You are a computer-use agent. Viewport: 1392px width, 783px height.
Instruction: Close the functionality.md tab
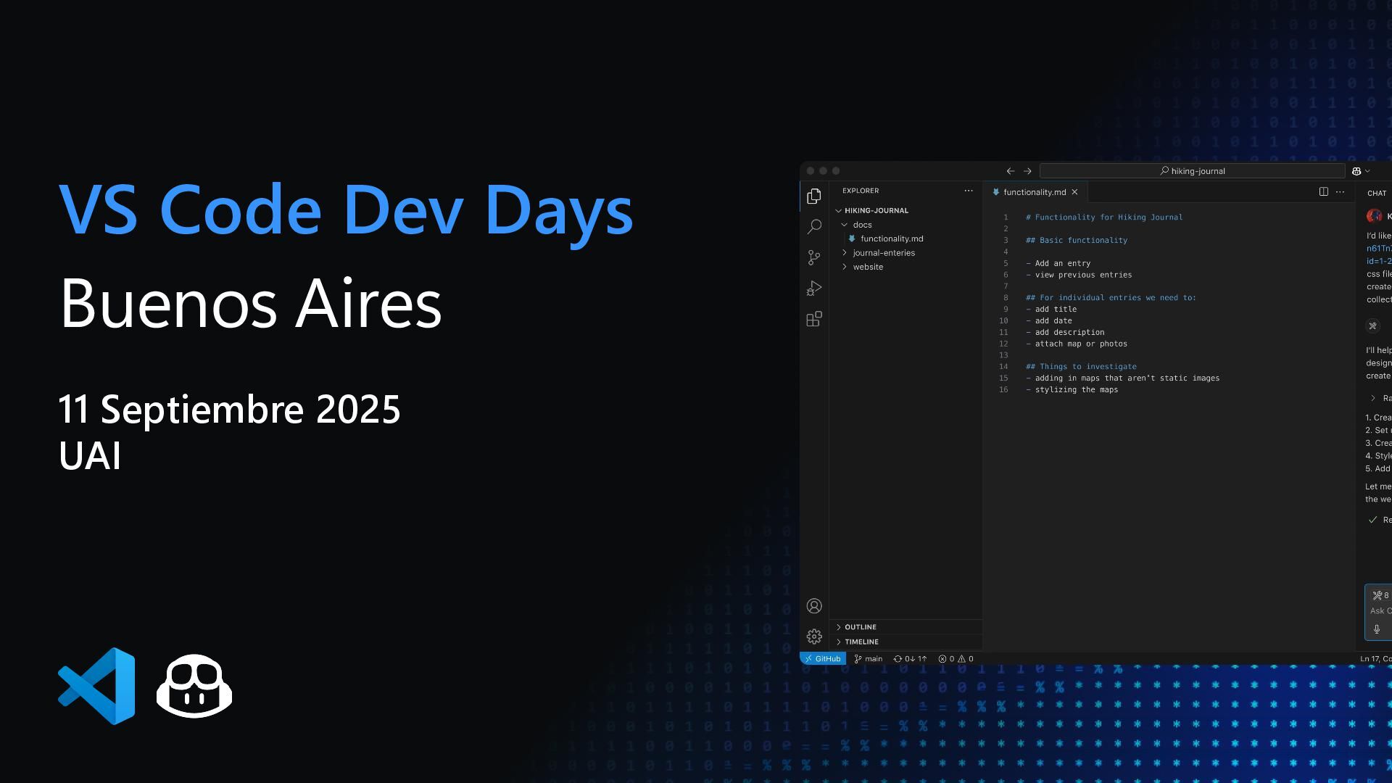pos(1074,192)
